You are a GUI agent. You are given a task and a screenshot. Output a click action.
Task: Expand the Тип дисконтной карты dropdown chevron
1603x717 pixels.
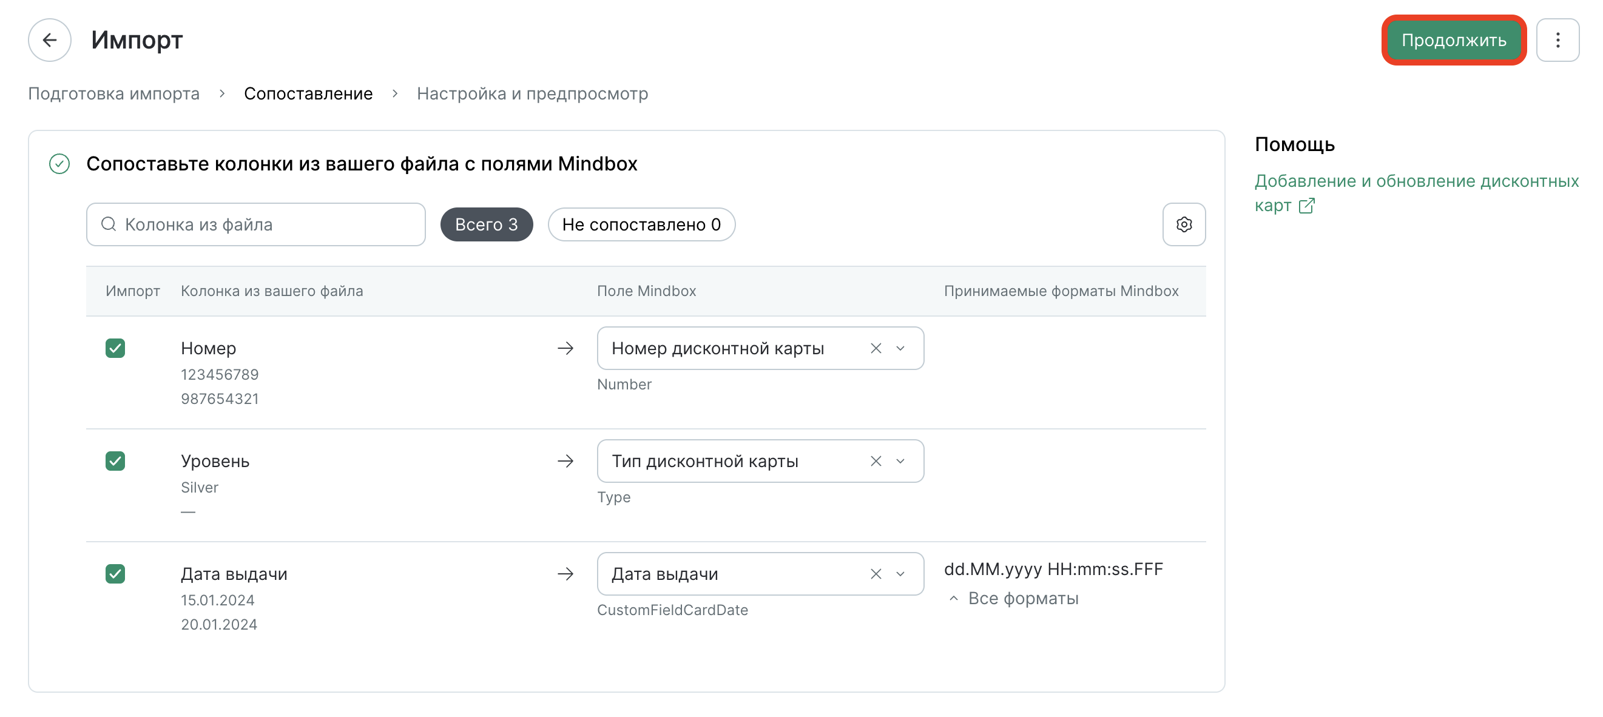[x=900, y=461]
